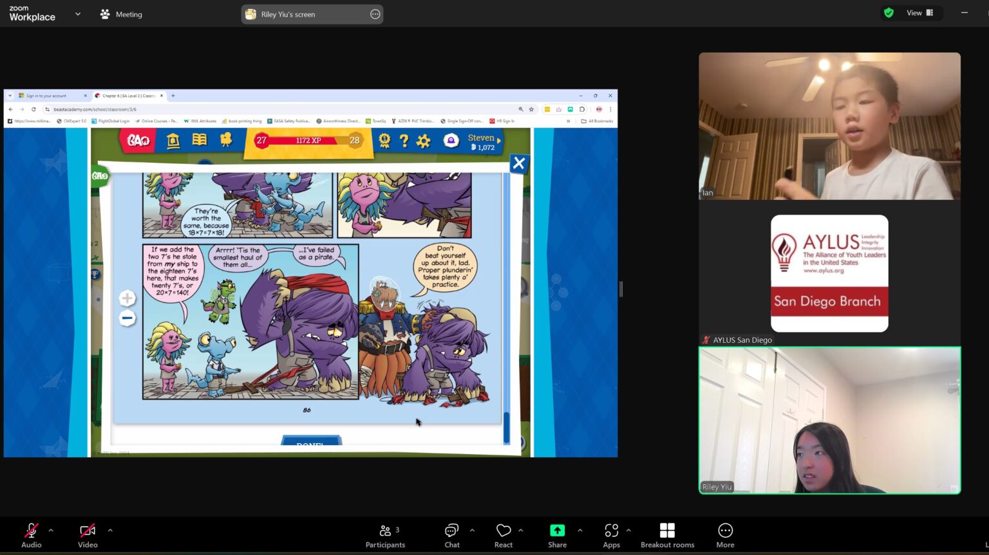The image size is (989, 555).
Task: Open the FlightGlobal Login bookmark
Action: tap(110, 121)
